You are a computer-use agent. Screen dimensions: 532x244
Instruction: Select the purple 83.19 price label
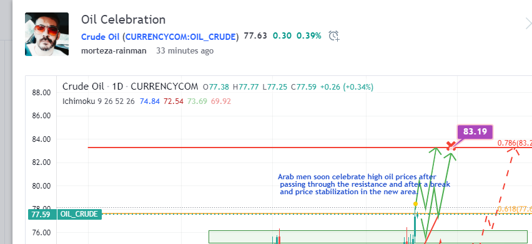tap(475, 131)
